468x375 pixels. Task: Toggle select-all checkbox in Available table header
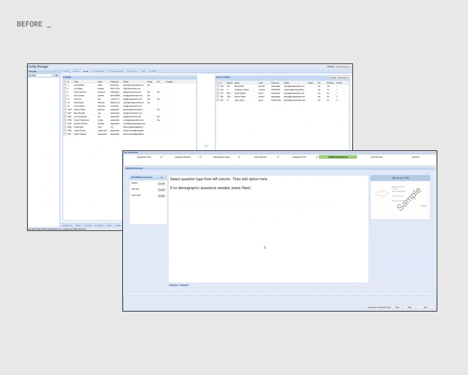tap(65, 82)
